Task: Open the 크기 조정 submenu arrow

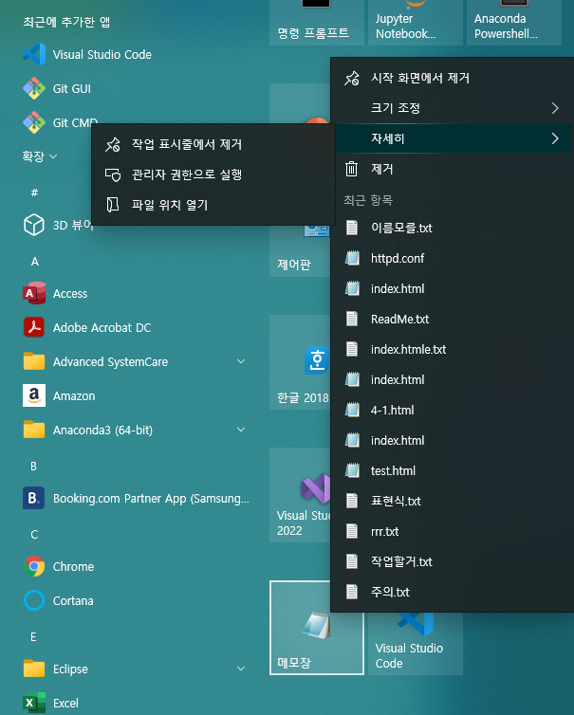Action: [x=555, y=108]
